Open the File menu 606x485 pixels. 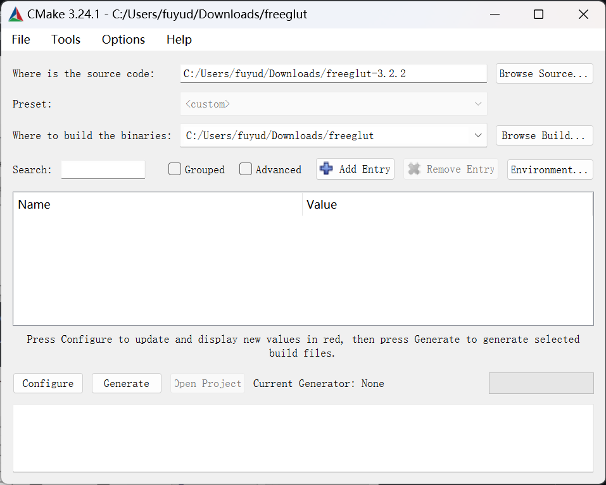coord(21,39)
